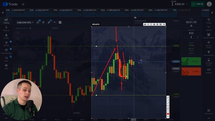215x121 pixels.
Task: Place a Lower trade with red button
Action: click(x=191, y=72)
